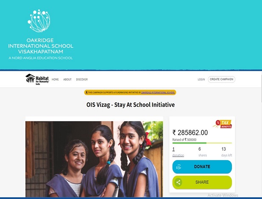Open the HOME menu item
262x199 pixels.
click(x=55, y=80)
